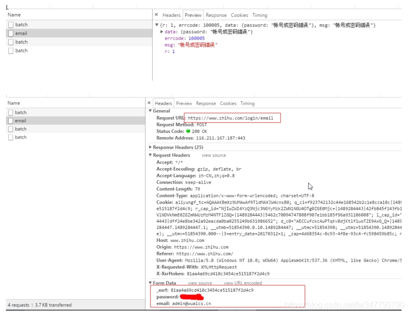
Task: Click the Accept-Encoding gzip, deflate, br value
Action: click(219, 169)
